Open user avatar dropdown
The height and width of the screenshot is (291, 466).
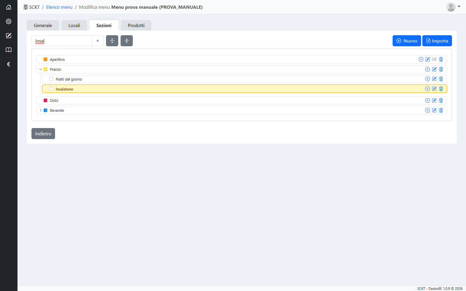pos(453,7)
